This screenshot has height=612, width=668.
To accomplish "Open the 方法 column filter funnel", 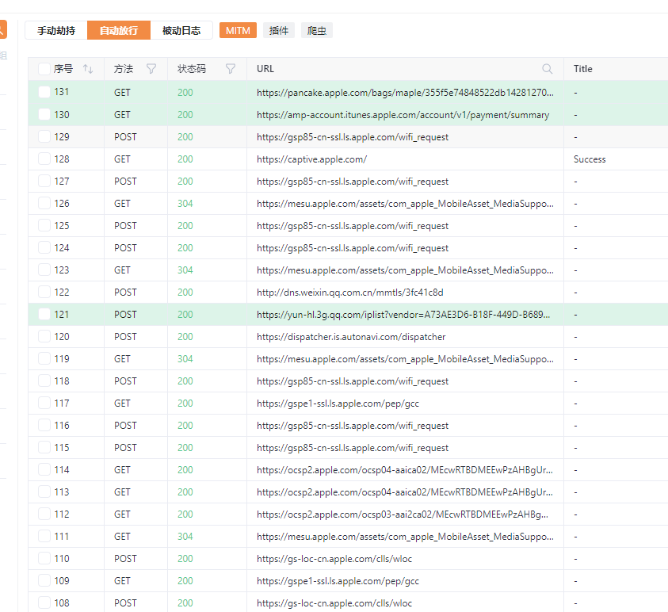I will [151, 69].
